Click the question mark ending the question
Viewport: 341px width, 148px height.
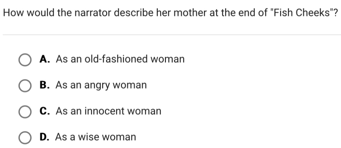(335, 13)
